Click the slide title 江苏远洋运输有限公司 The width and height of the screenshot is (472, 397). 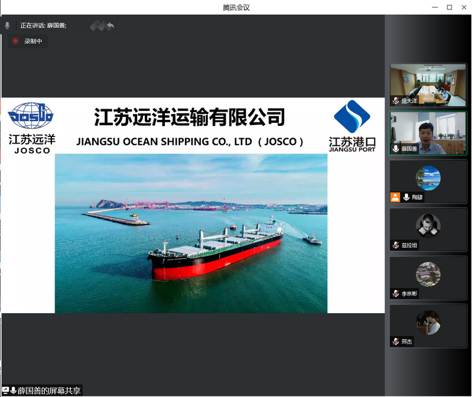(190, 117)
